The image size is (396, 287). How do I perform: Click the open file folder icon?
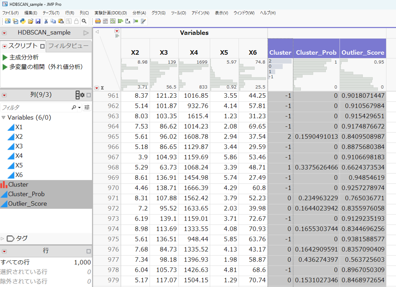30,21
